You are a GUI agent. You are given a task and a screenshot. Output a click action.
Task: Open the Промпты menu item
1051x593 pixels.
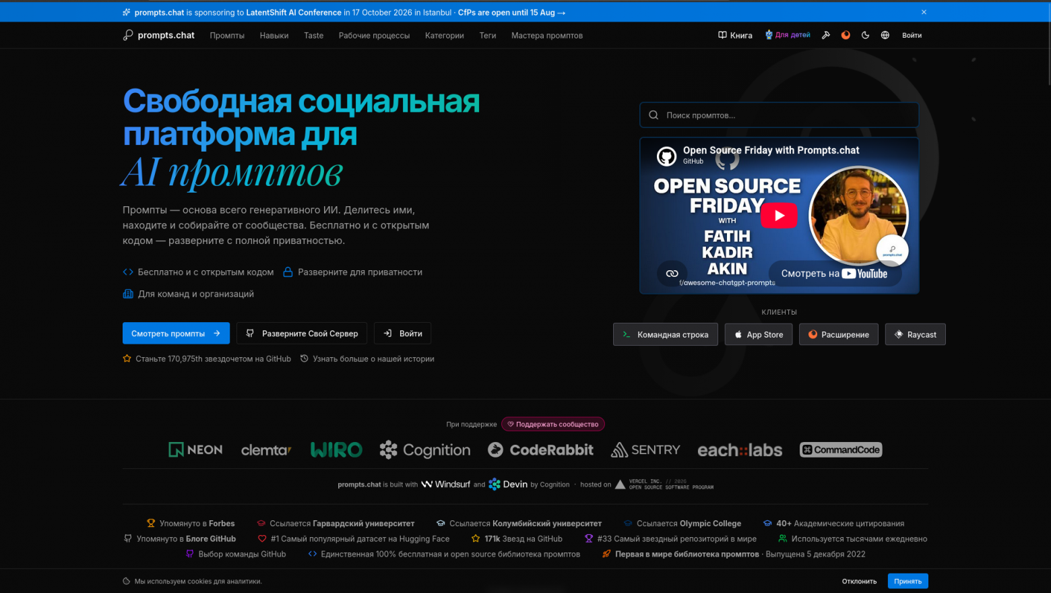pyautogui.click(x=227, y=36)
